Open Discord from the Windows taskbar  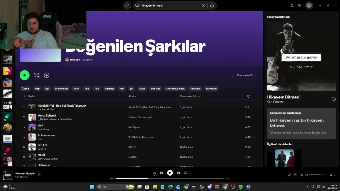tap(210, 187)
